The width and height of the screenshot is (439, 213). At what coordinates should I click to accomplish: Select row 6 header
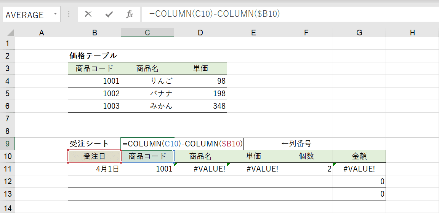coord(7,106)
